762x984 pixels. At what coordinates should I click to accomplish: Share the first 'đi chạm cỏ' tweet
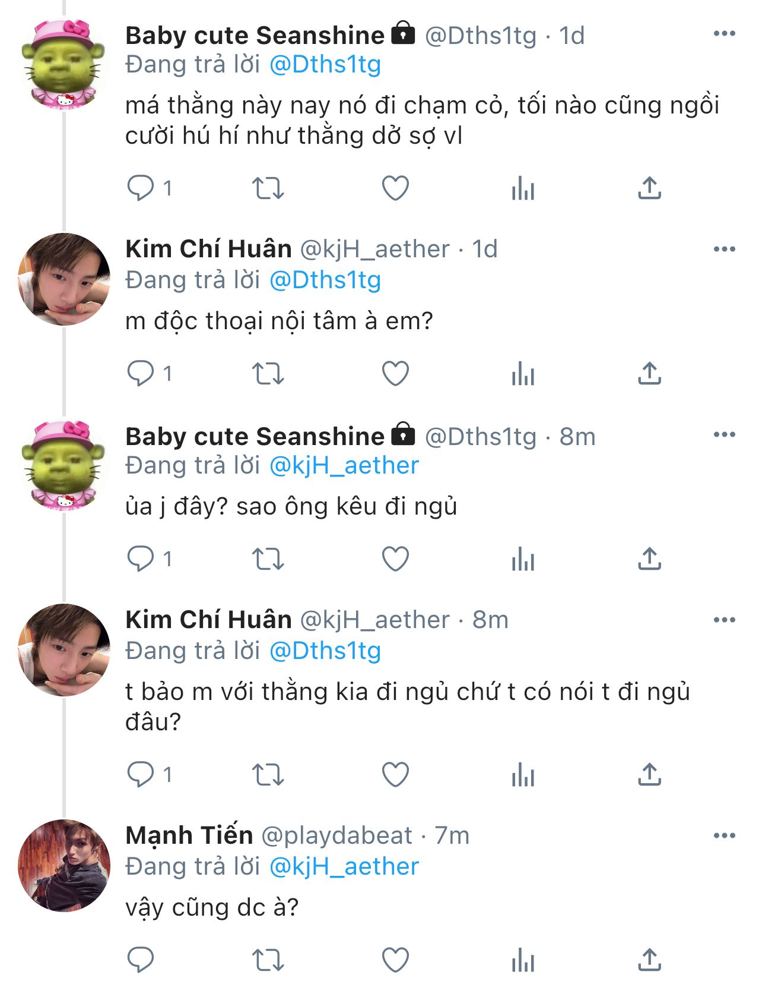(649, 188)
